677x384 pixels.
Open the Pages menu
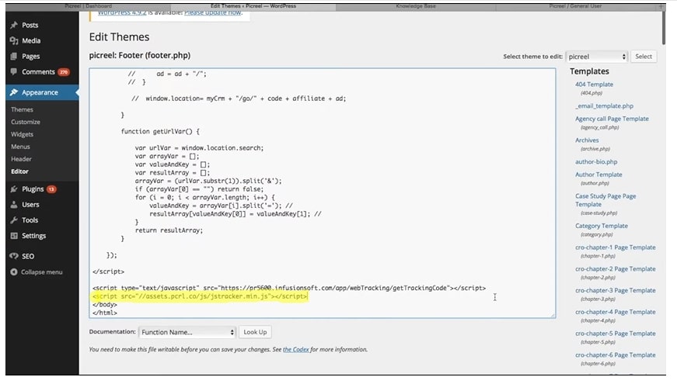point(30,56)
